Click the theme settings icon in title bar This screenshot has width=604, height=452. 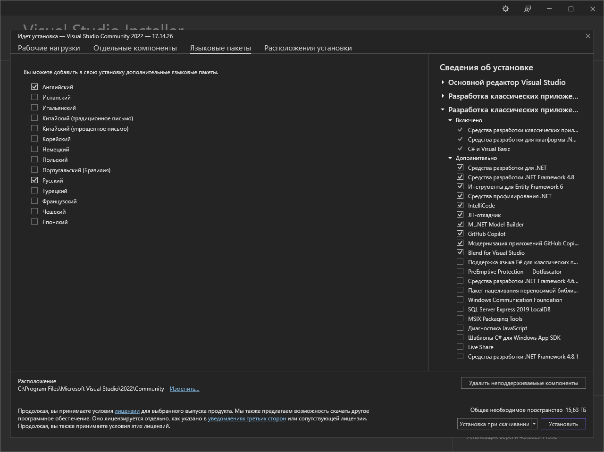505,9
